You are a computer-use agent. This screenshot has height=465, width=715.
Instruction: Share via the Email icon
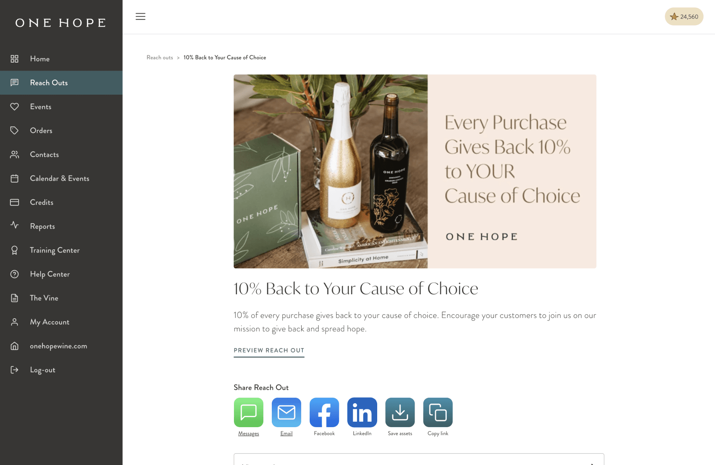(x=286, y=412)
